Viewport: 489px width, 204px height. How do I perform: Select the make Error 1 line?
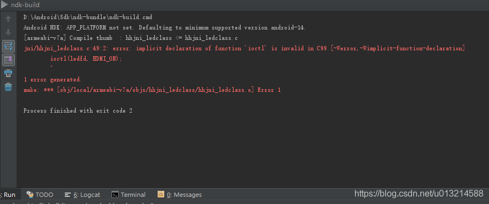tap(152, 90)
